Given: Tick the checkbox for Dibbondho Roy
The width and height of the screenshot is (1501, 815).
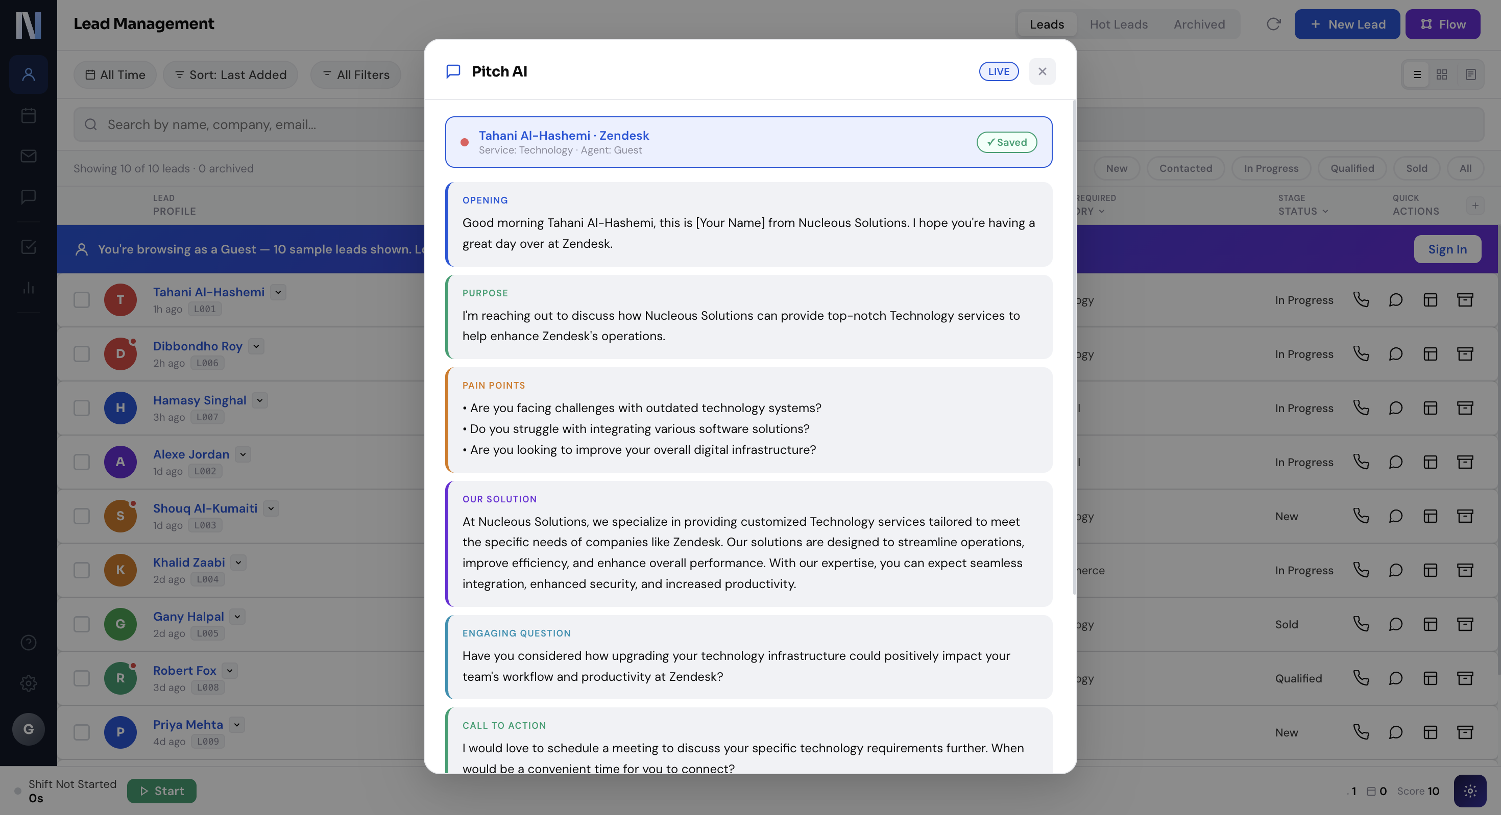Looking at the screenshot, I should click(x=82, y=354).
